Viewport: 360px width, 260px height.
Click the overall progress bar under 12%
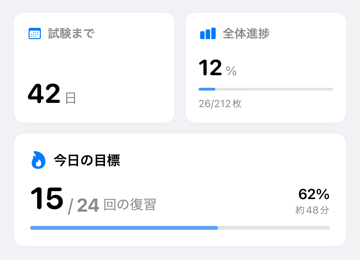[266, 89]
